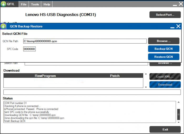184x134 pixels.
Task: Click the status log scroll down arrow
Action: [178, 122]
